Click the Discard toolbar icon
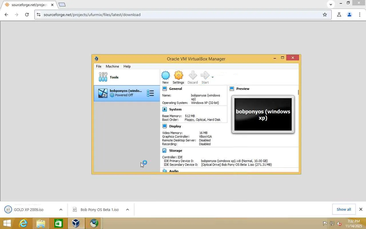366x229 pixels. tap(192, 78)
